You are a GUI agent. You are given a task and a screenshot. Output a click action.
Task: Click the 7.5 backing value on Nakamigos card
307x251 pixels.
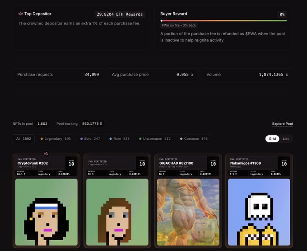233,174
